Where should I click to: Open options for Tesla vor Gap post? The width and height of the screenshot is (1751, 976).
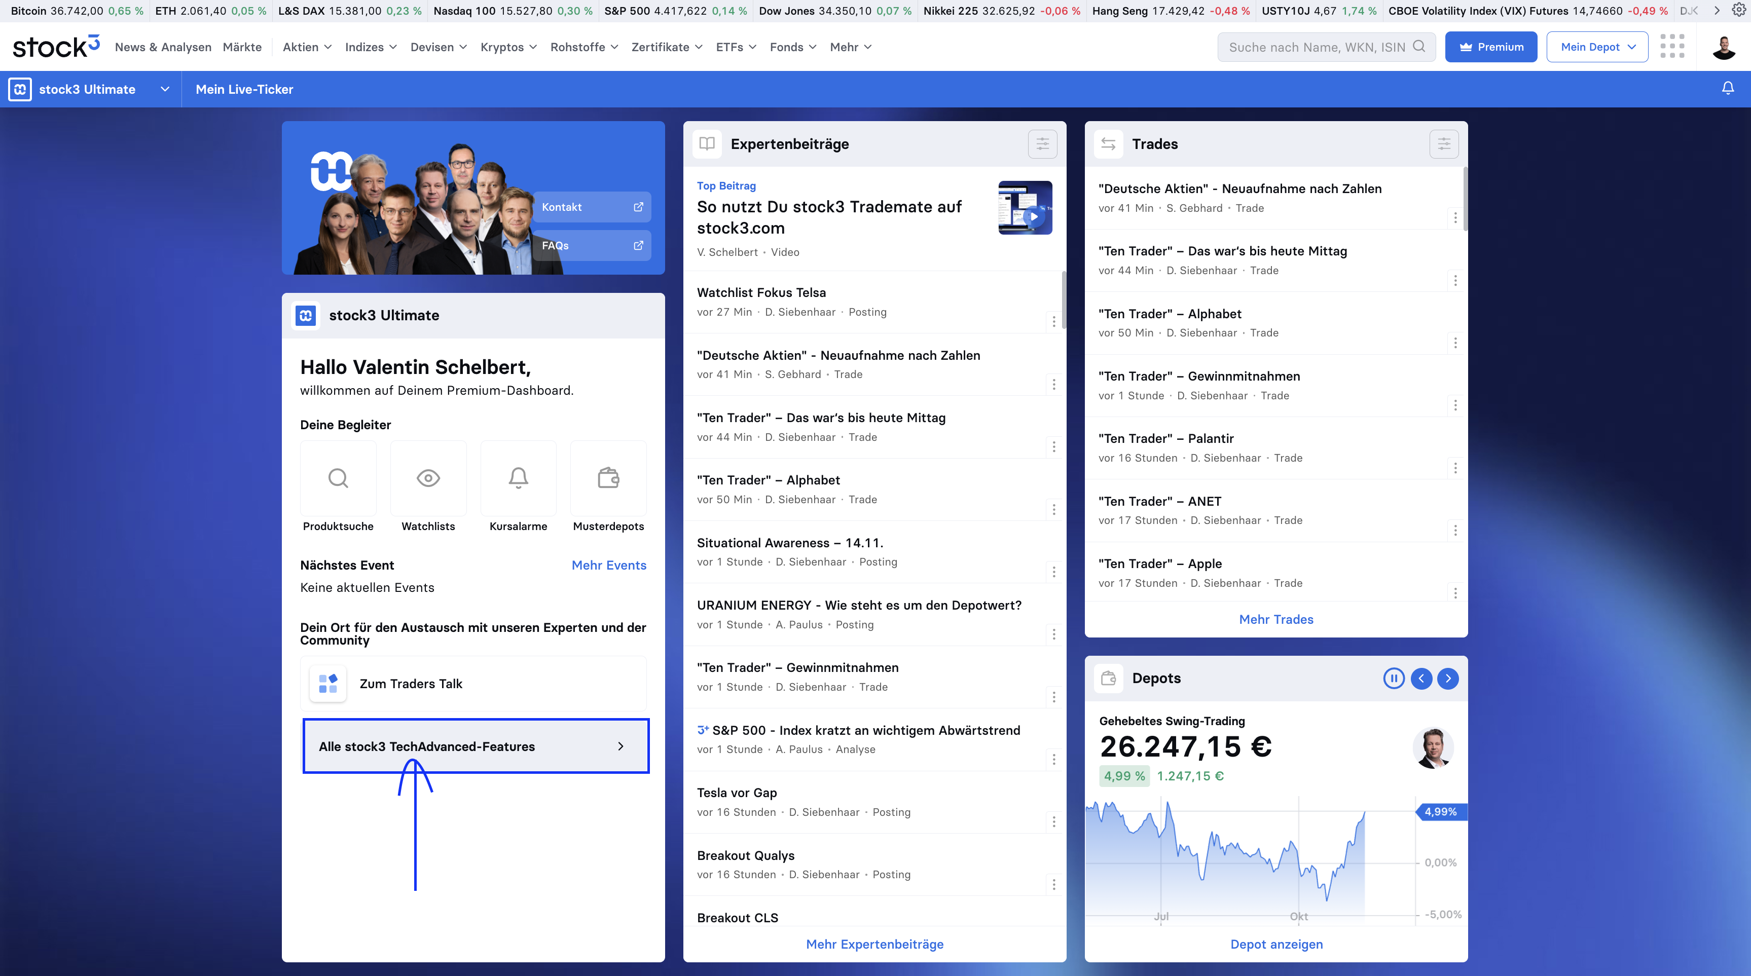pos(1053,822)
